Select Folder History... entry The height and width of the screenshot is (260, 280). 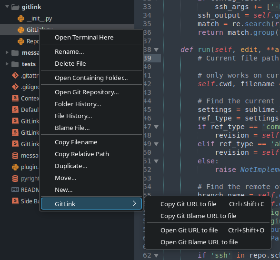[x=91, y=104]
